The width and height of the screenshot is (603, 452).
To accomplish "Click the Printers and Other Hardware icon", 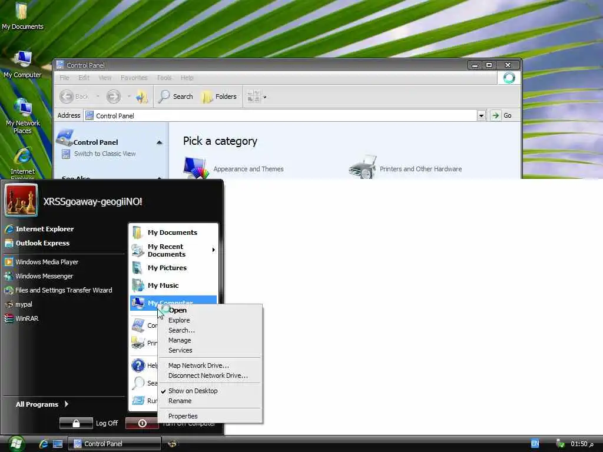I will pos(362,167).
